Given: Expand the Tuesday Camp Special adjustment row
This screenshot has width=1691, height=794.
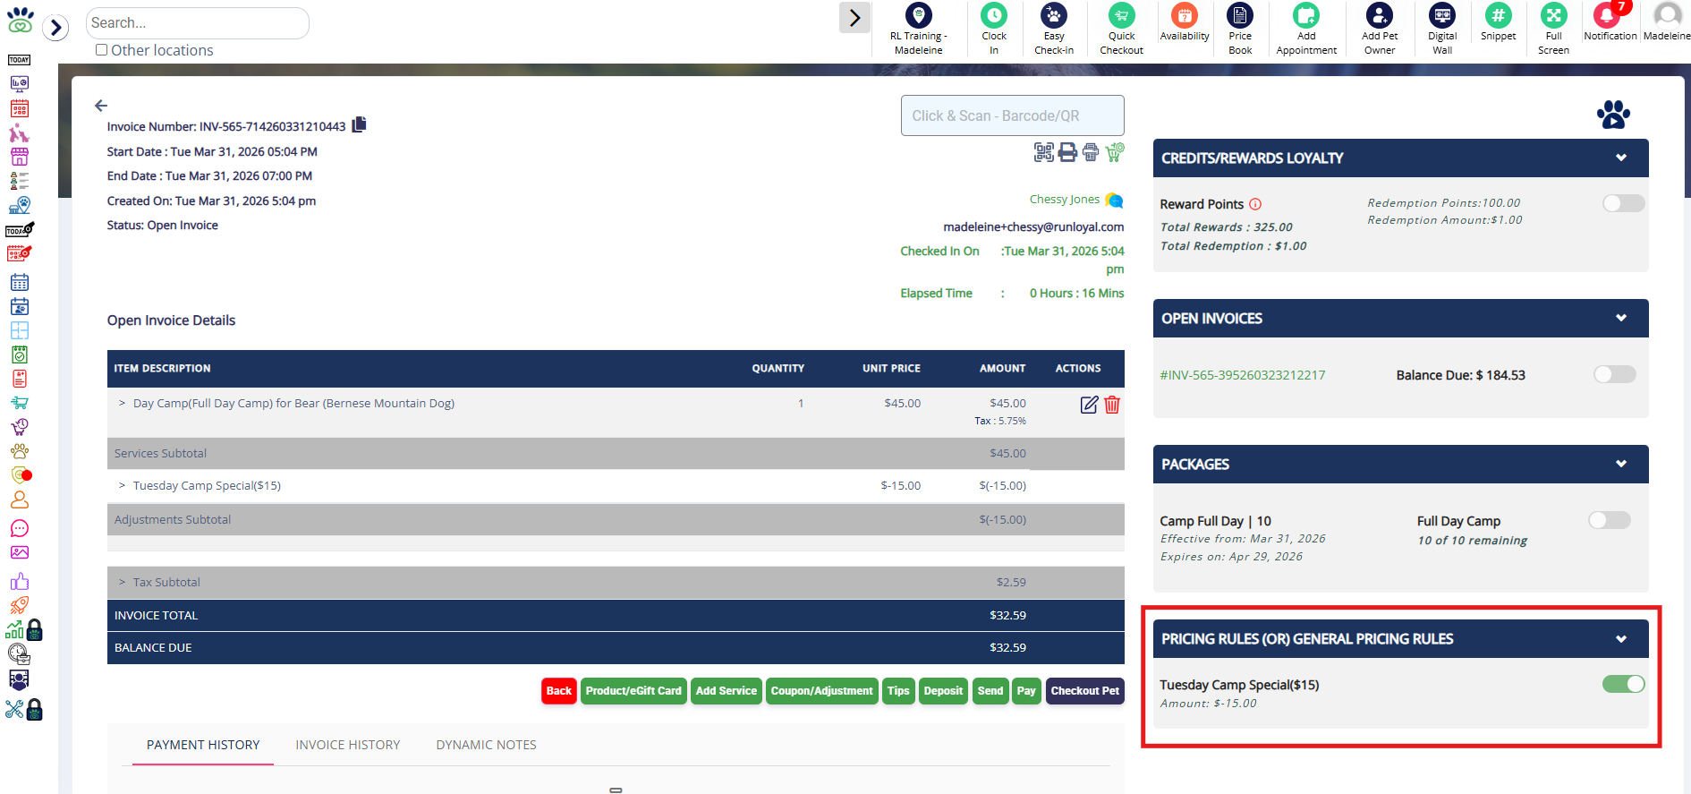Looking at the screenshot, I should (122, 485).
